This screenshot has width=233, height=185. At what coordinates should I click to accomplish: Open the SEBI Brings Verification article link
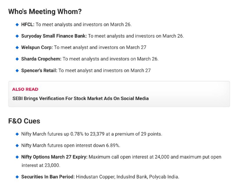point(81,99)
